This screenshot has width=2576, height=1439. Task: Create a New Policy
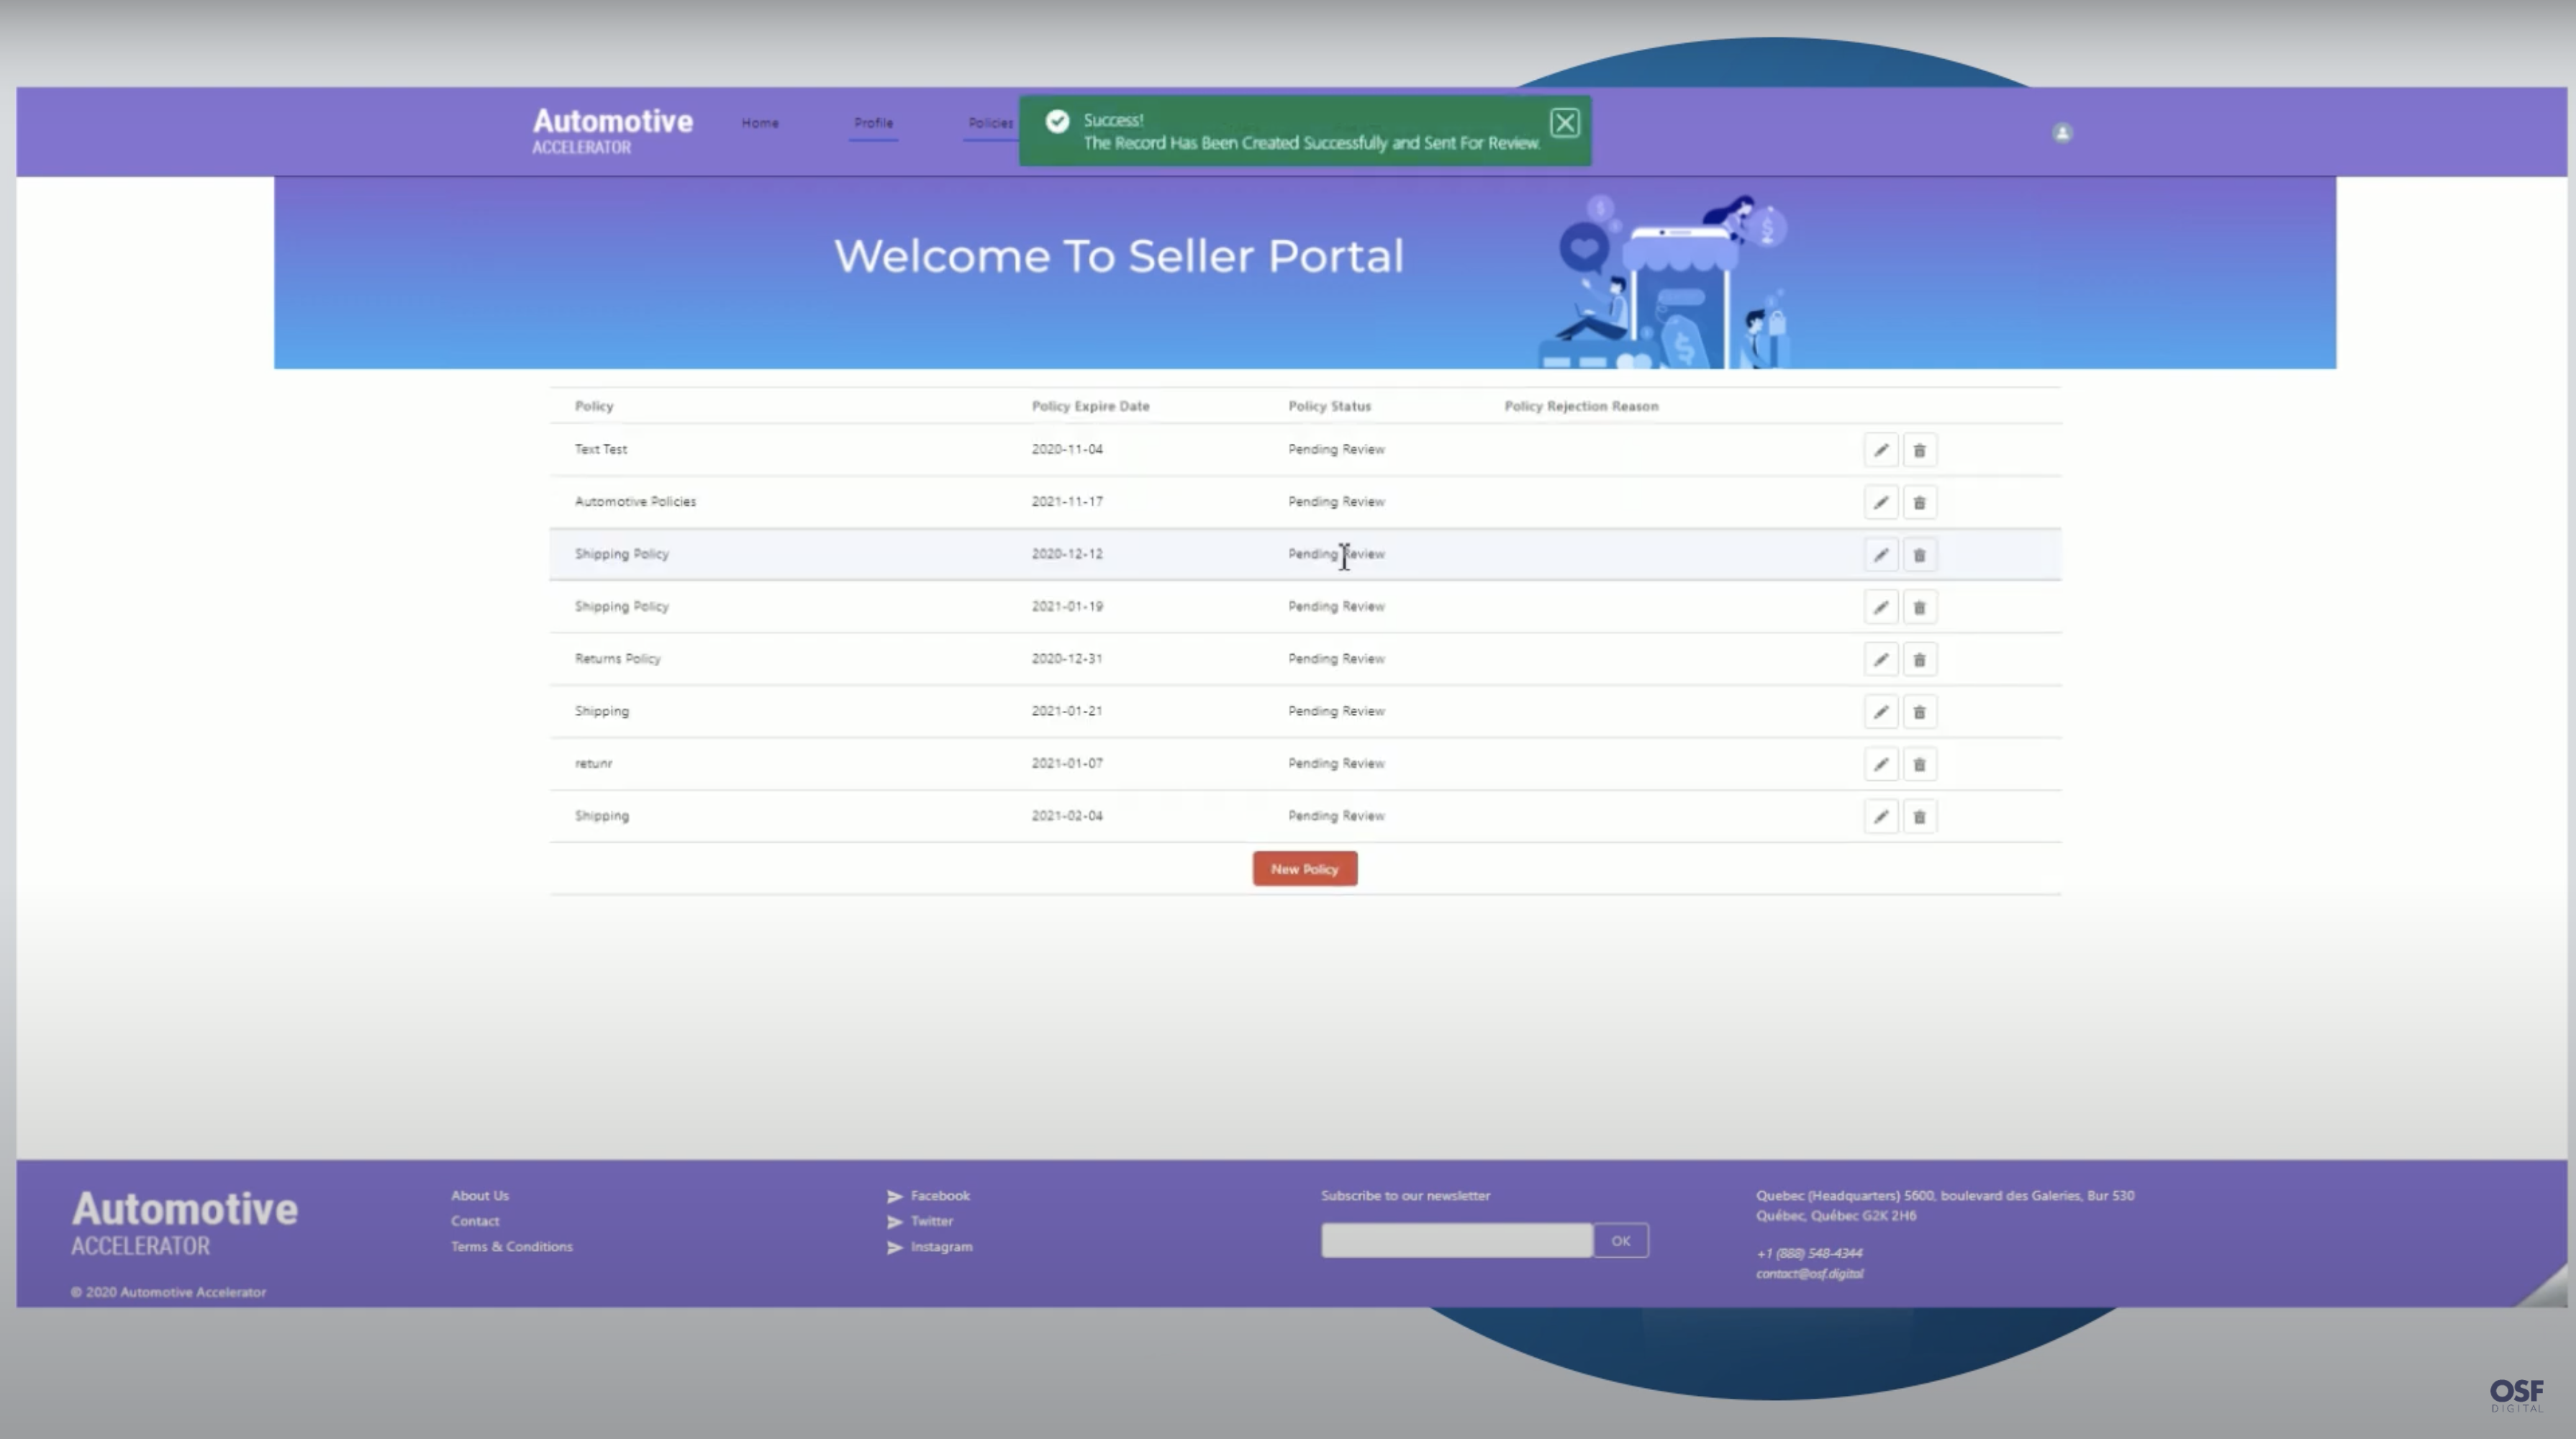[1304, 869]
